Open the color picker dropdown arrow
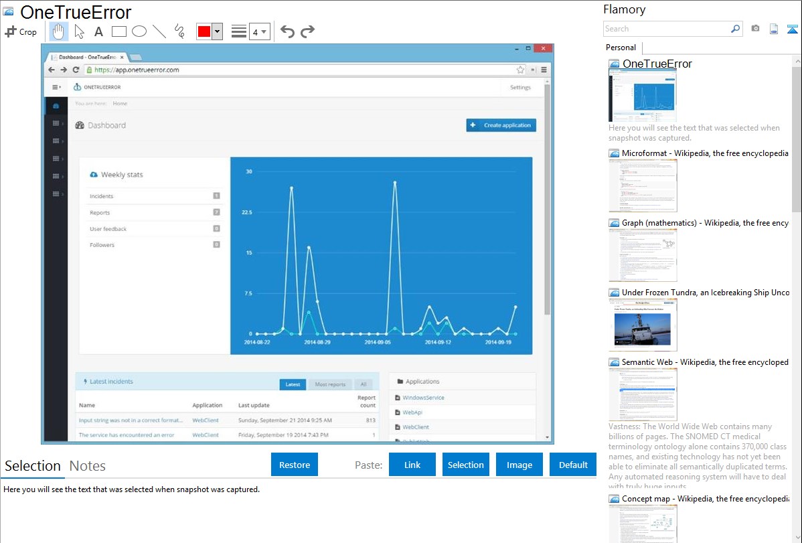Screen dimensions: 802x543 [218, 31]
